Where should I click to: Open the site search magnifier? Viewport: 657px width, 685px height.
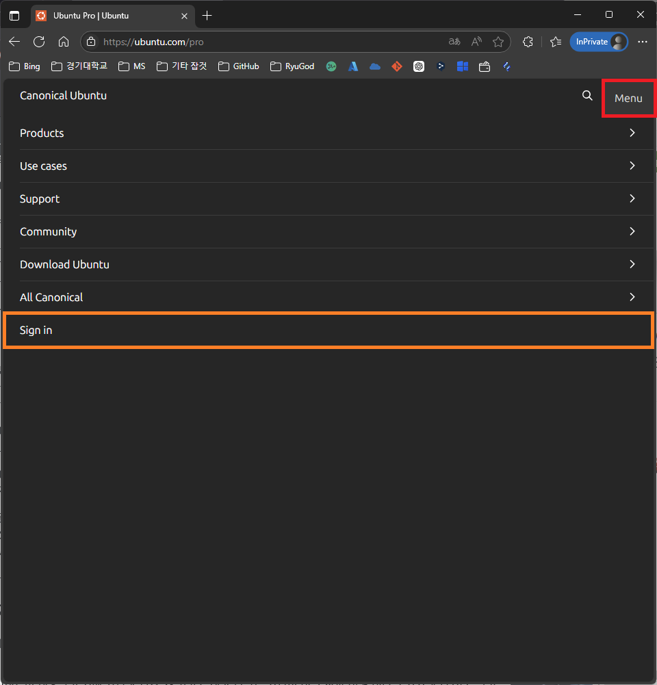click(588, 96)
